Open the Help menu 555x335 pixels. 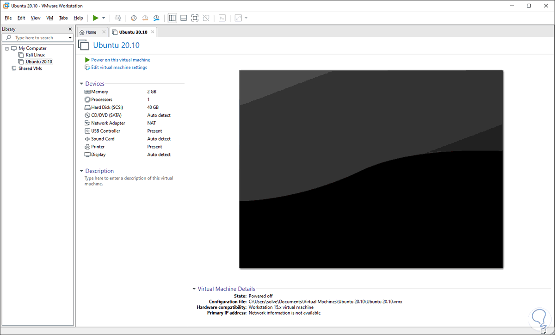[78, 18]
